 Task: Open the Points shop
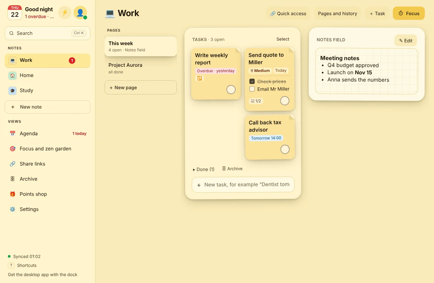pos(48,194)
